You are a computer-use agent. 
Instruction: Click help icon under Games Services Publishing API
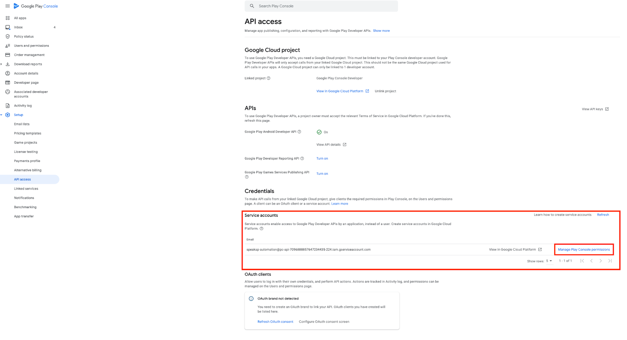click(x=246, y=177)
